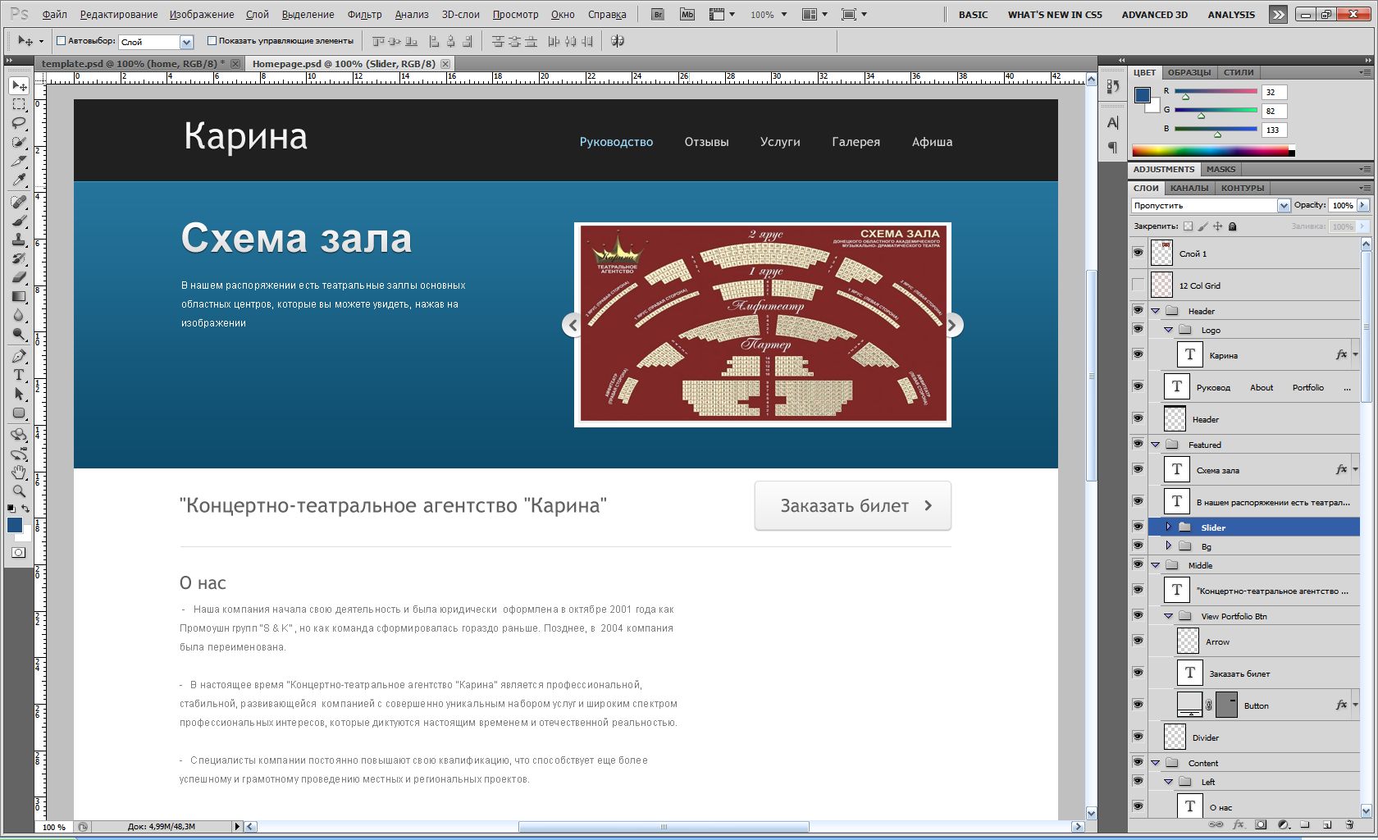Image resolution: width=1378 pixels, height=840 pixels.
Task: Click the R channel slider
Action: [1216, 92]
